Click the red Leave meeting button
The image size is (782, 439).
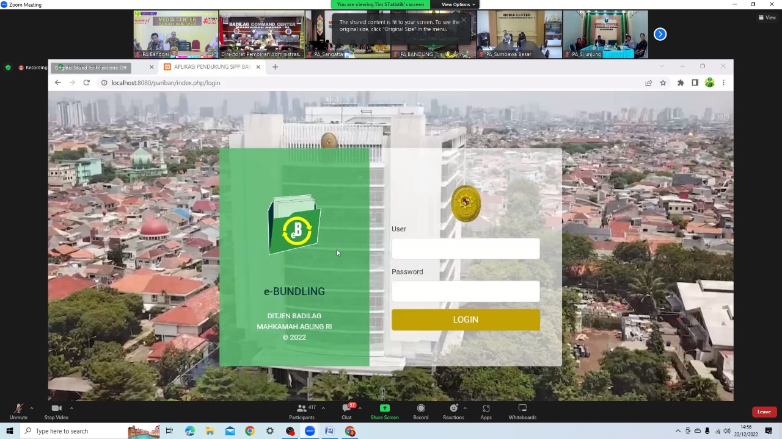tap(764, 412)
